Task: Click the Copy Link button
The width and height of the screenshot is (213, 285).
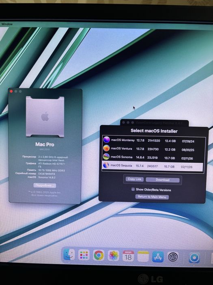Action: pyautogui.click(x=134, y=179)
